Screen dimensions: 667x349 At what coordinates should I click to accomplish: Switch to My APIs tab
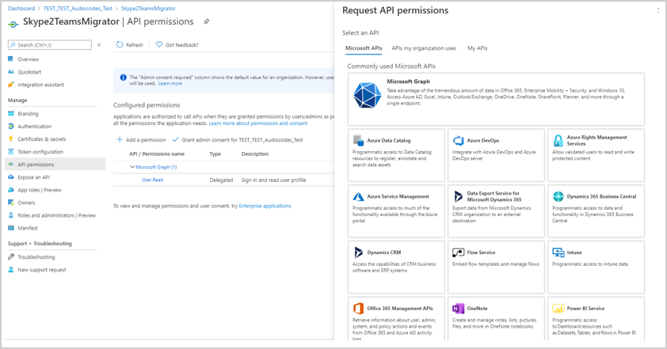click(x=478, y=48)
